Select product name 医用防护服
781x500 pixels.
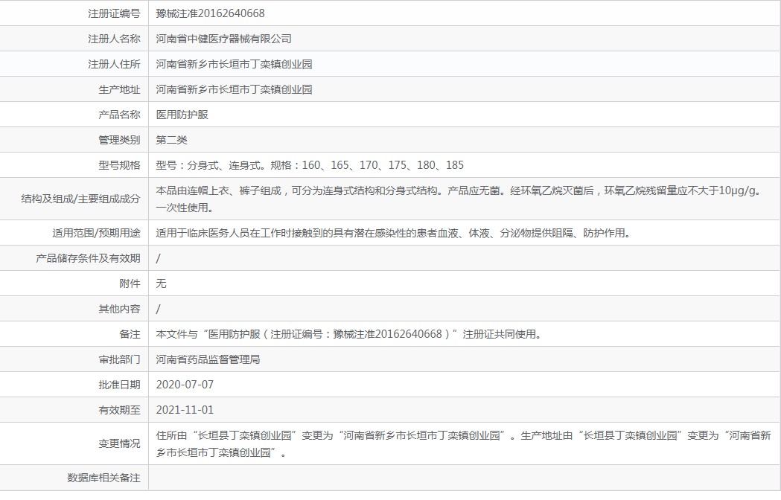pyautogui.click(x=182, y=115)
